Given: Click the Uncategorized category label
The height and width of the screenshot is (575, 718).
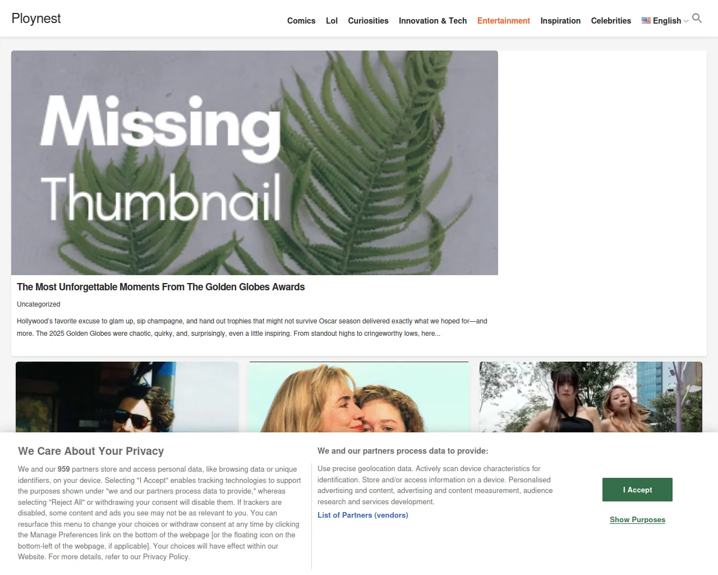Looking at the screenshot, I should coord(38,304).
